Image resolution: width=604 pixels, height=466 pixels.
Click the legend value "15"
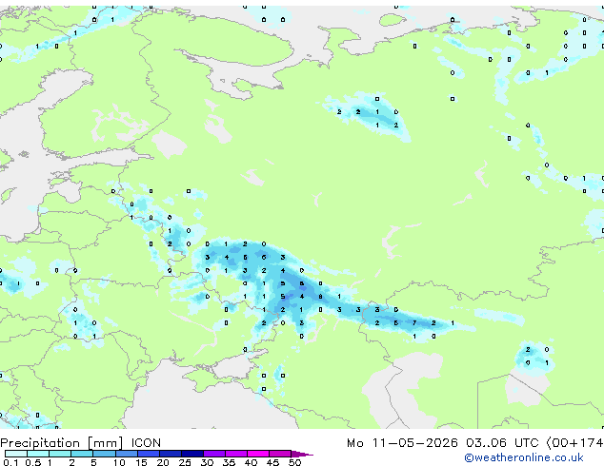pyautogui.click(x=141, y=462)
